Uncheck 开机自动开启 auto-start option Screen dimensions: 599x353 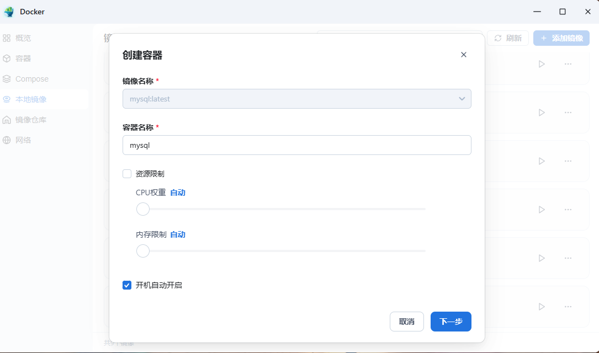pos(126,285)
